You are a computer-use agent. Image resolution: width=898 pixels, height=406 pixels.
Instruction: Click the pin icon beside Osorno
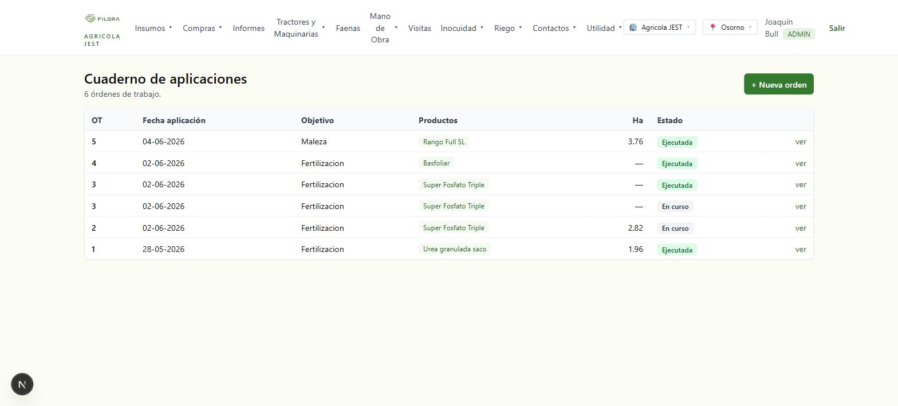point(712,27)
